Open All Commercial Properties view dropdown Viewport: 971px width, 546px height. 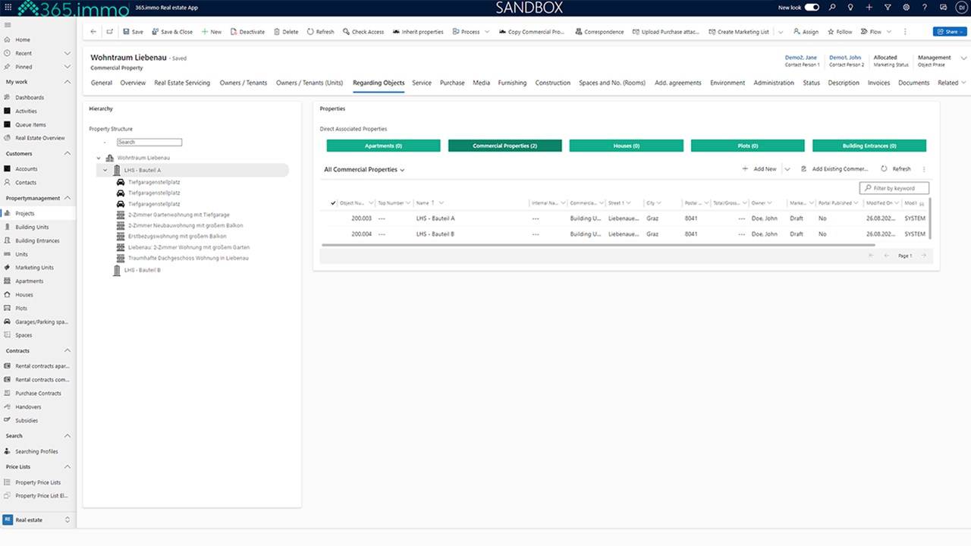point(364,169)
